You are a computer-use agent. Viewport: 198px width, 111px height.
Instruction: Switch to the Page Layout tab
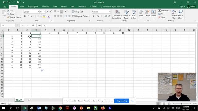(33, 7)
